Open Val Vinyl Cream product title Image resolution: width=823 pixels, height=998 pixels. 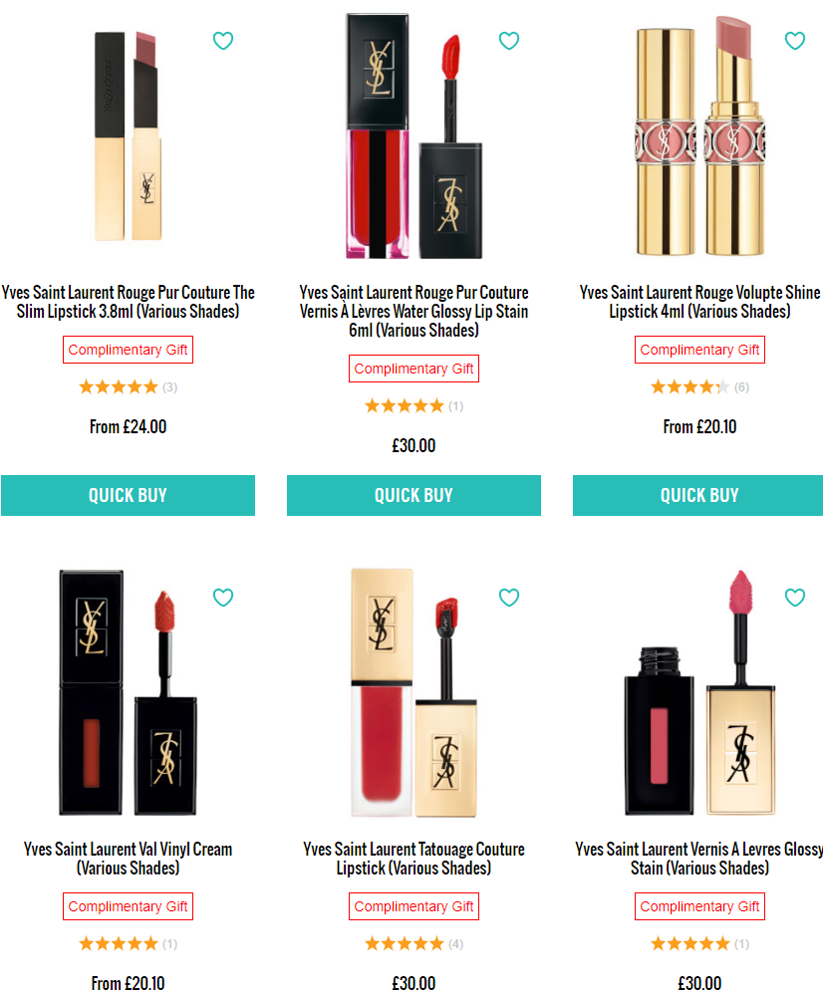128,858
